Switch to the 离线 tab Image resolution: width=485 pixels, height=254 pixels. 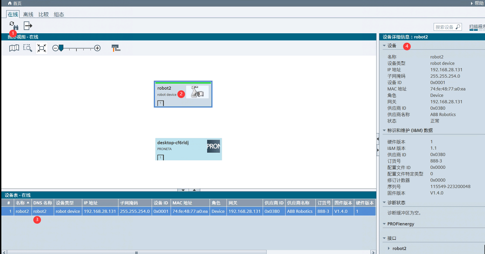[28, 14]
